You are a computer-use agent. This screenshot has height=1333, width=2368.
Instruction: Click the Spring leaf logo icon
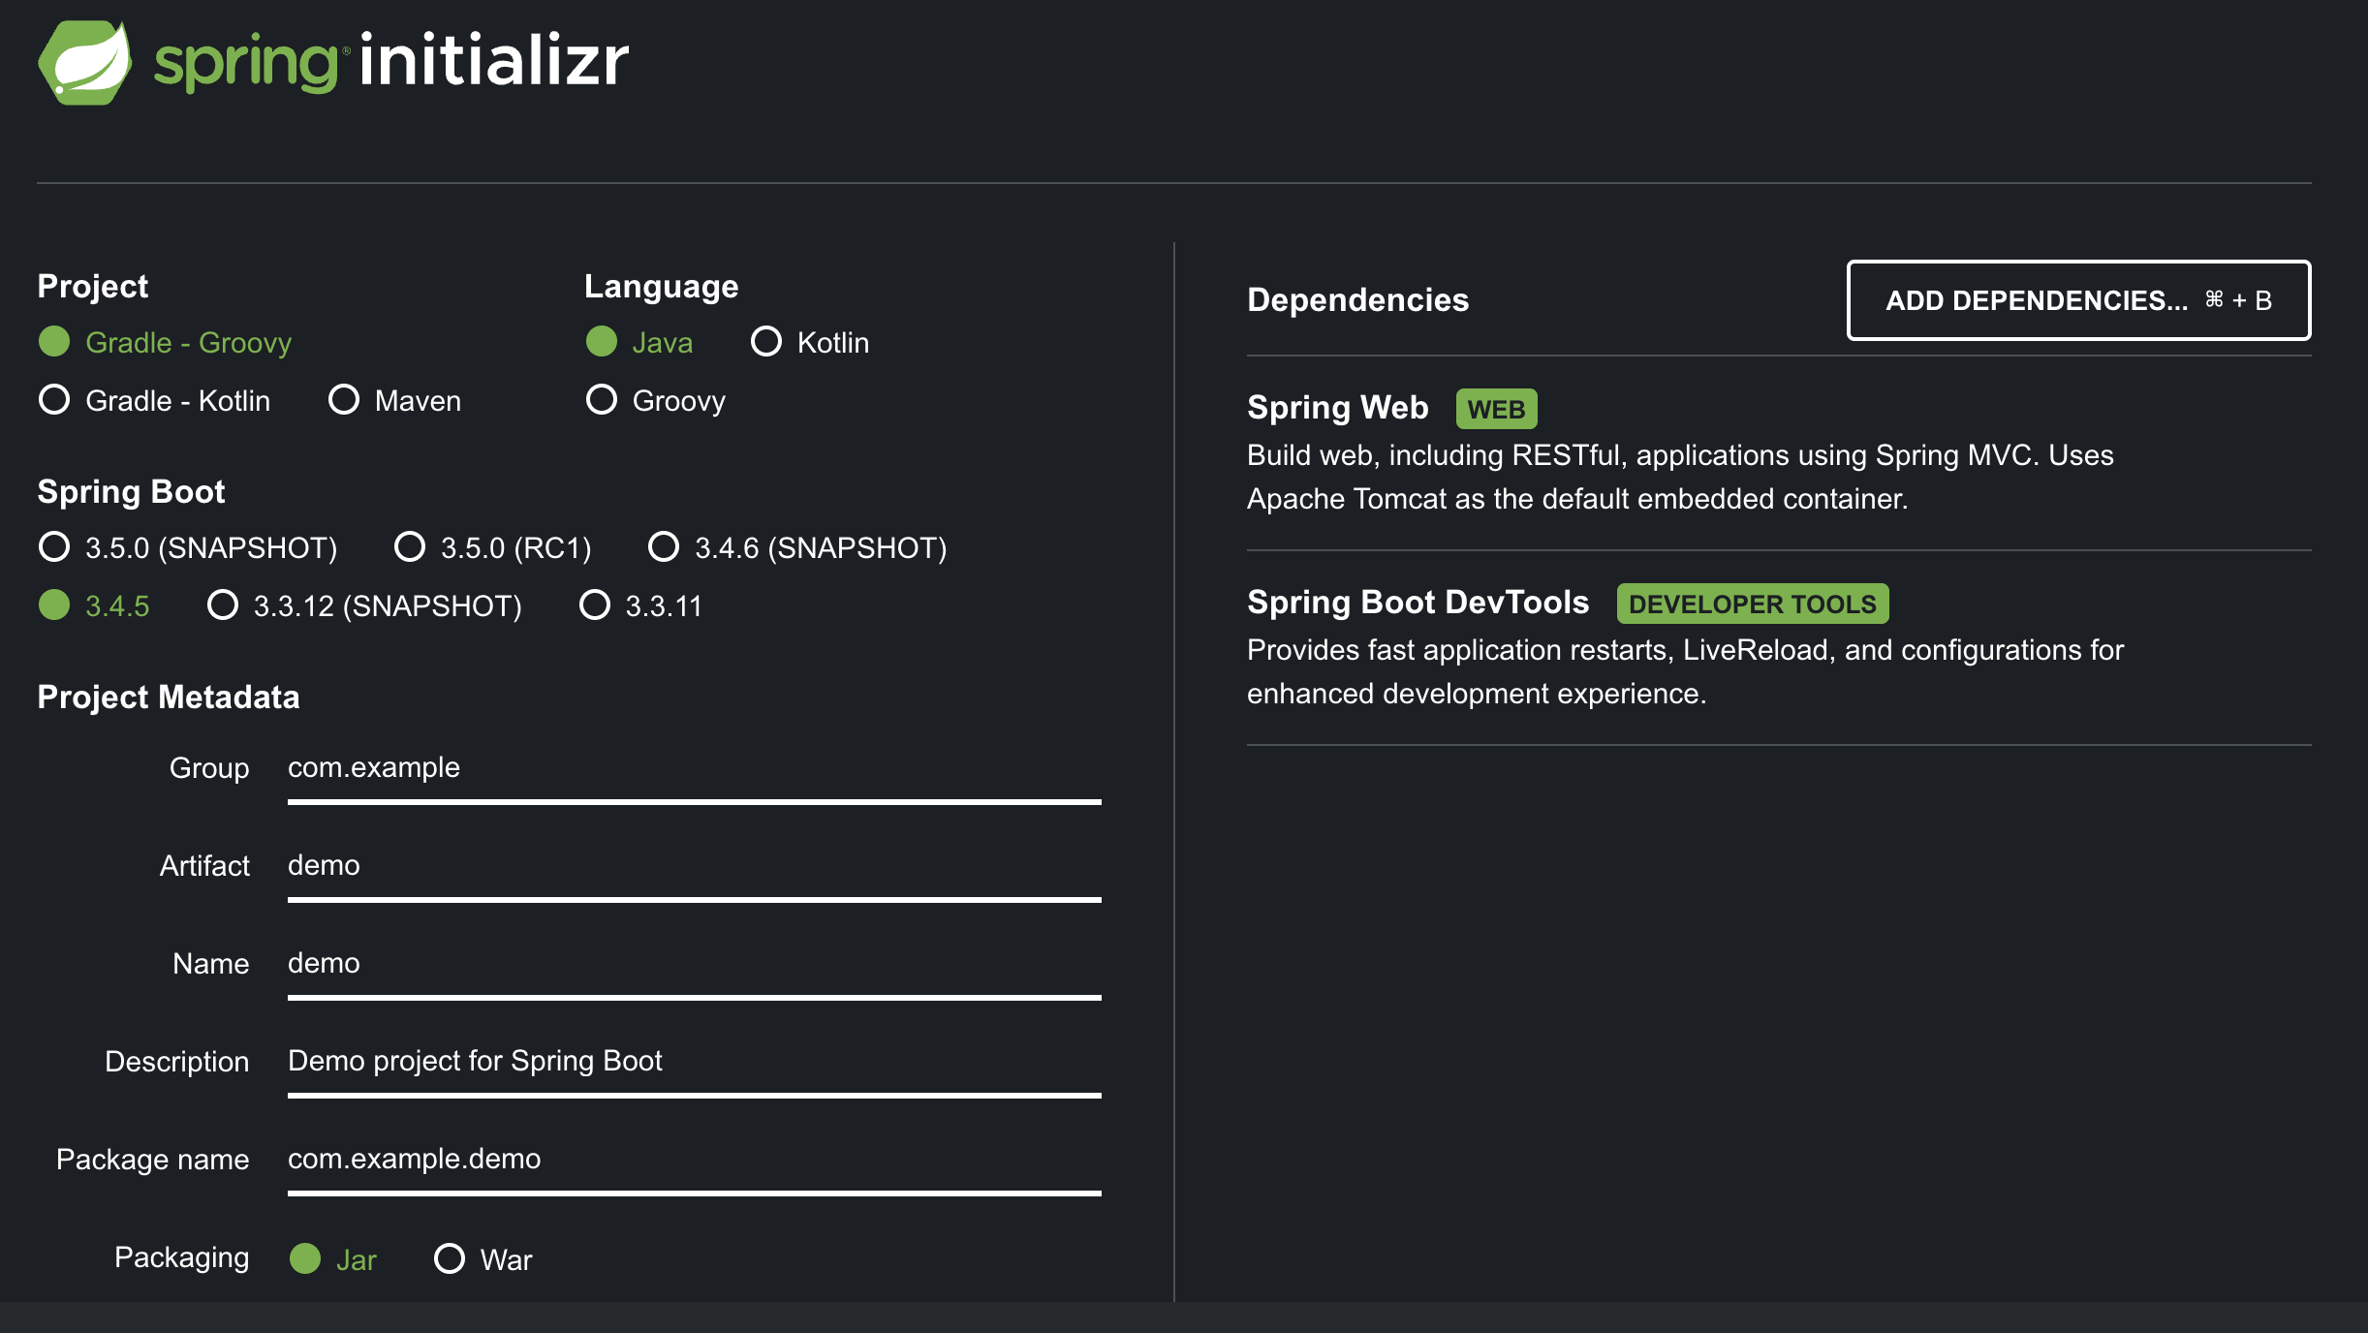(x=85, y=62)
